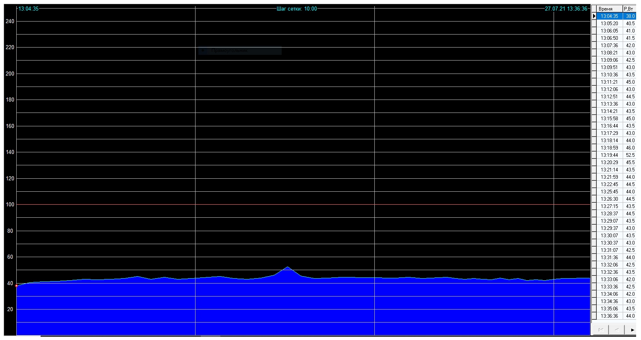The width and height of the screenshot is (641, 340).
Task: Click the 'Шаг сетки: 10:00' grid step label
Action: tap(297, 9)
